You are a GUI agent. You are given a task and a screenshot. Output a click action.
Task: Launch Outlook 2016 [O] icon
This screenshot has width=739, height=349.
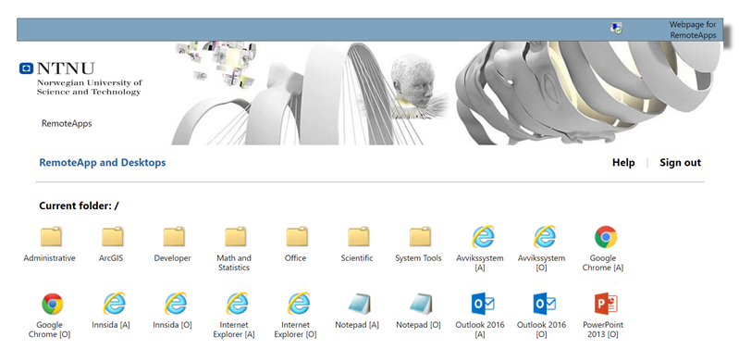(x=545, y=304)
